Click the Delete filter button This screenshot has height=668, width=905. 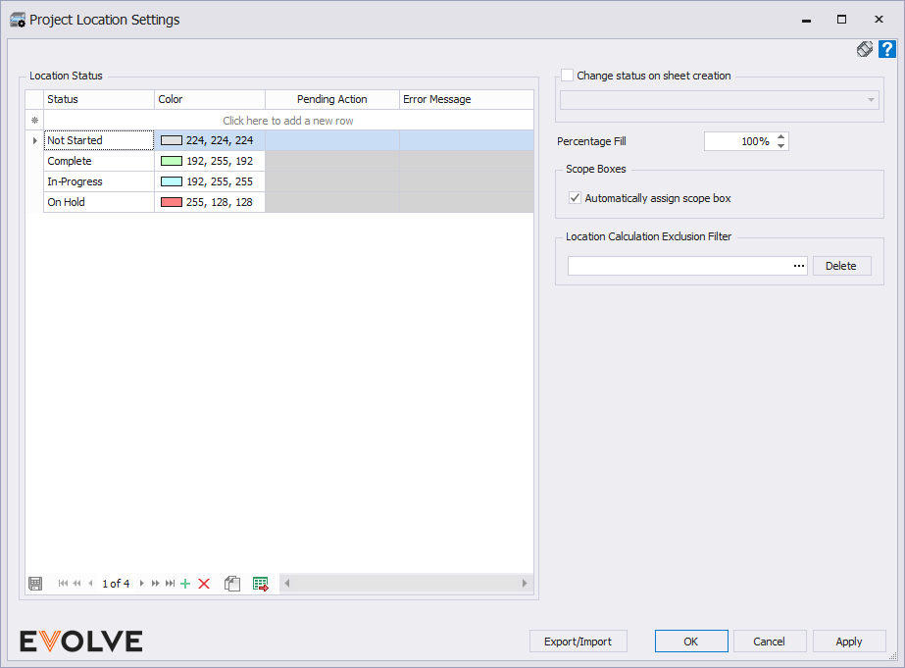(x=841, y=266)
